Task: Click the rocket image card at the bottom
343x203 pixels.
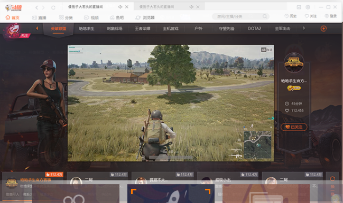Action: point(171,194)
